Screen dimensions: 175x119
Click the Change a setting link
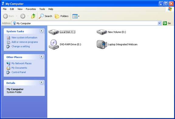pyautogui.click(x=21, y=46)
